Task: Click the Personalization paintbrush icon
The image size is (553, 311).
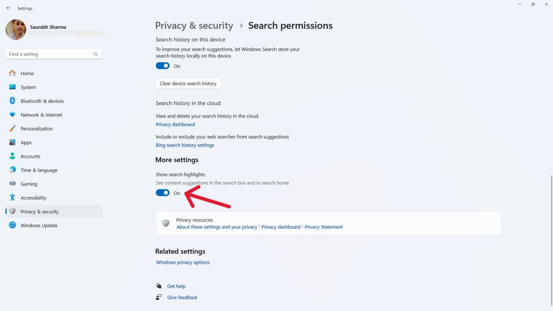Action: coord(13,129)
